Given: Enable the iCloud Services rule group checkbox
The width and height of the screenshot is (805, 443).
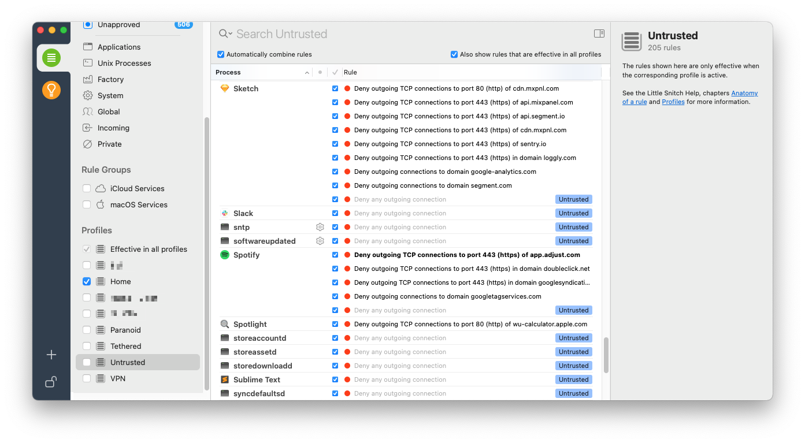Looking at the screenshot, I should coord(87,188).
